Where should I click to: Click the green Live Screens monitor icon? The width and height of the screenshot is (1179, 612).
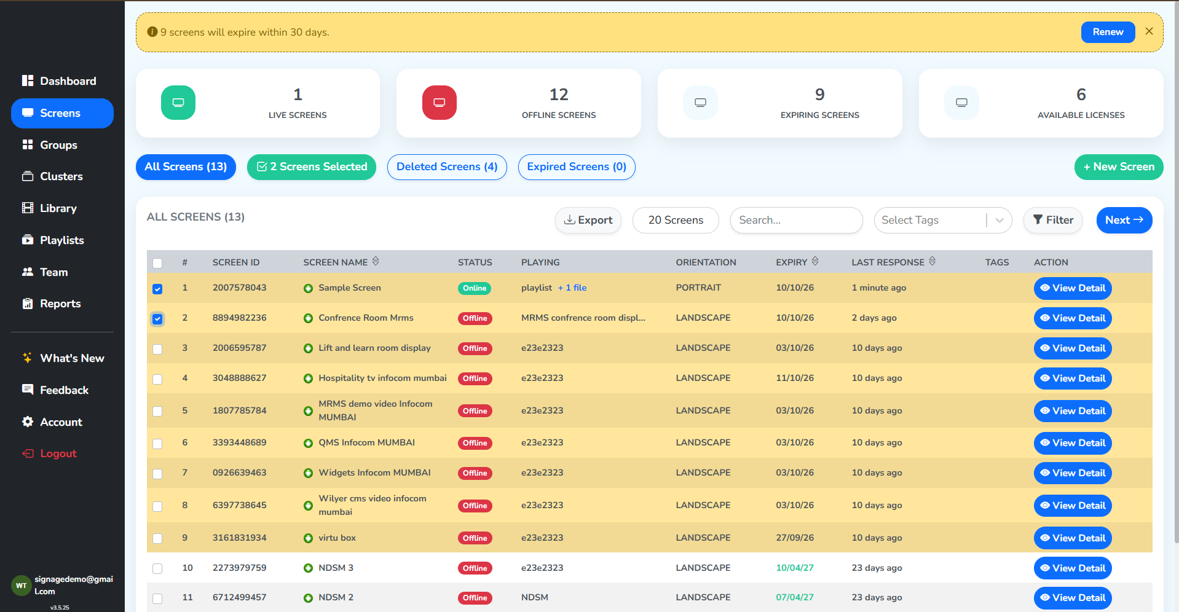coord(178,103)
